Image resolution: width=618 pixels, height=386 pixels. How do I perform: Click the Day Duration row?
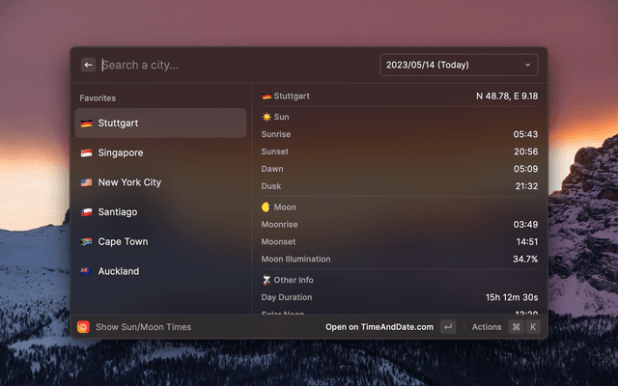399,297
